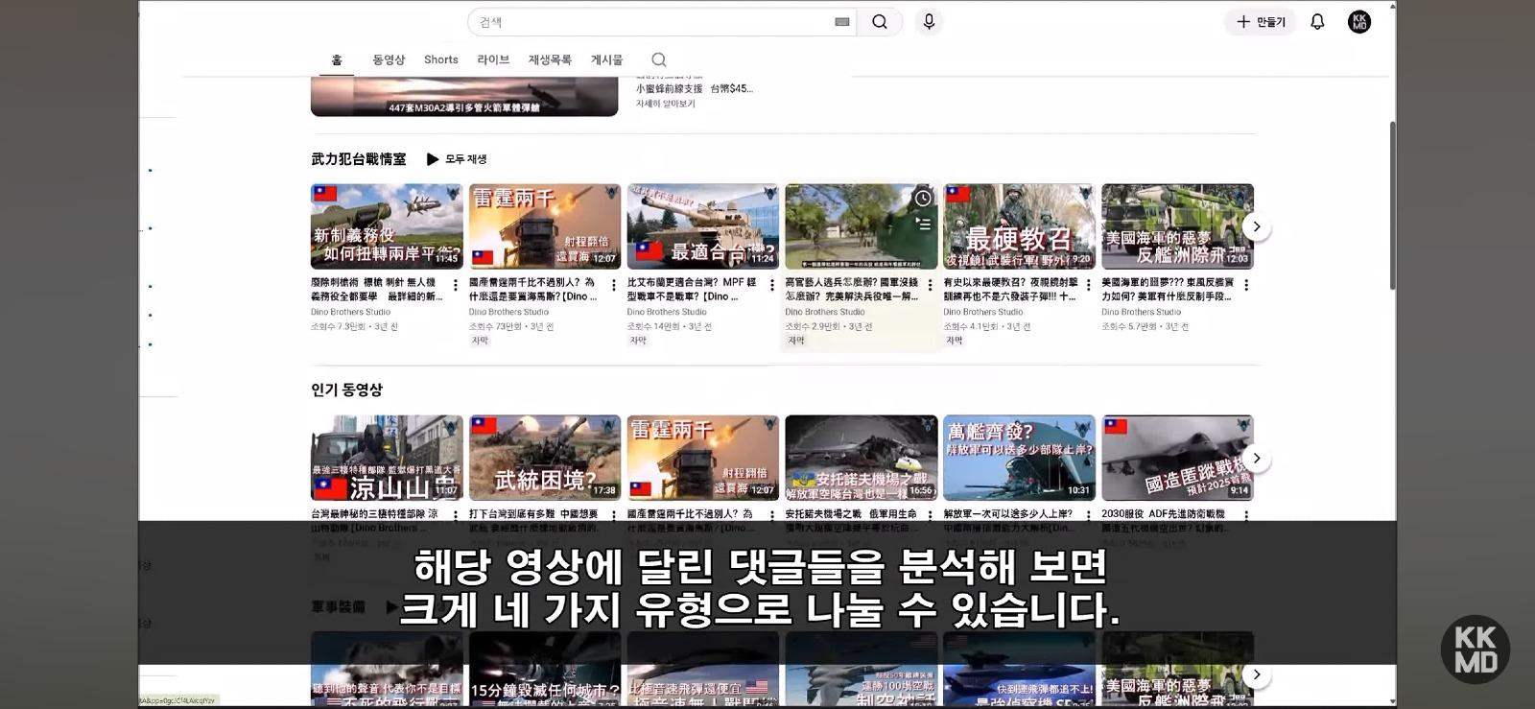Open the 武力犯台戰情室 playlist heading
This screenshot has height=709, width=1535.
[x=359, y=159]
